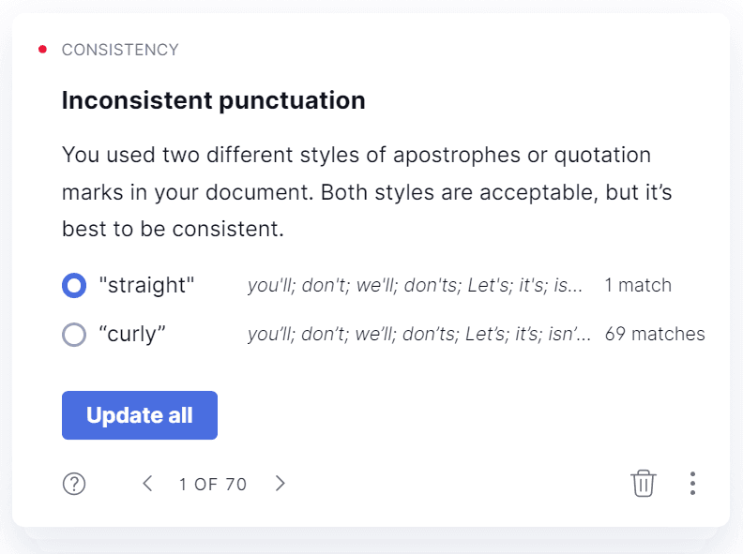The width and height of the screenshot is (743, 554).
Task: Click the 1 OF 70 counter
Action: [x=213, y=485]
